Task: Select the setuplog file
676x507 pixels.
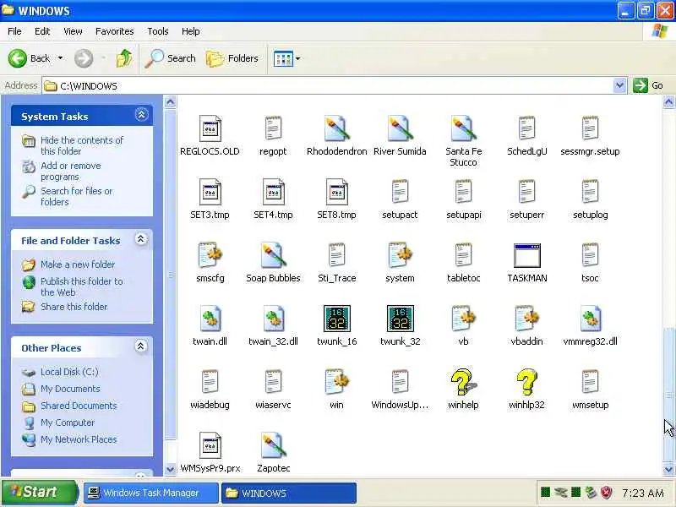Action: (x=590, y=192)
